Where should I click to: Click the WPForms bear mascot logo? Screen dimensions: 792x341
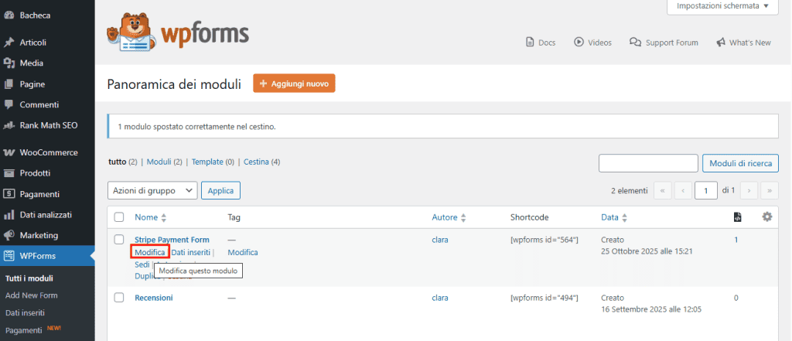tap(130, 32)
